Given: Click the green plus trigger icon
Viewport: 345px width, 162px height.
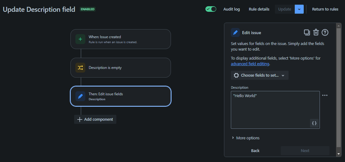Looking at the screenshot, I should click(x=80, y=39).
